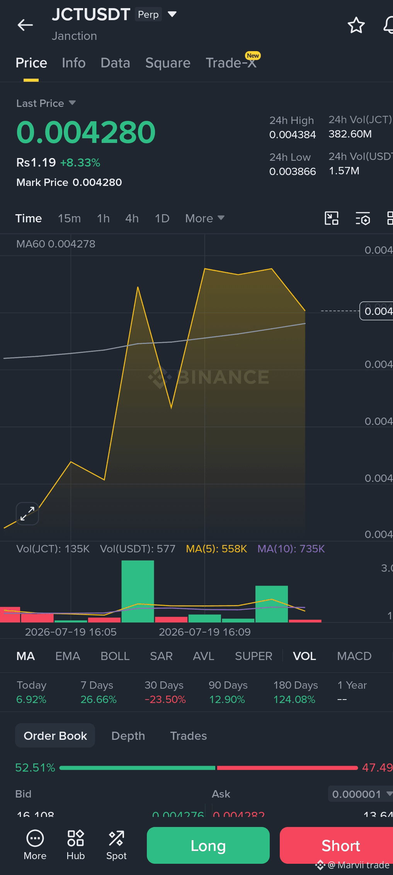Tap the Mark Price 0.004280 text

(x=69, y=182)
